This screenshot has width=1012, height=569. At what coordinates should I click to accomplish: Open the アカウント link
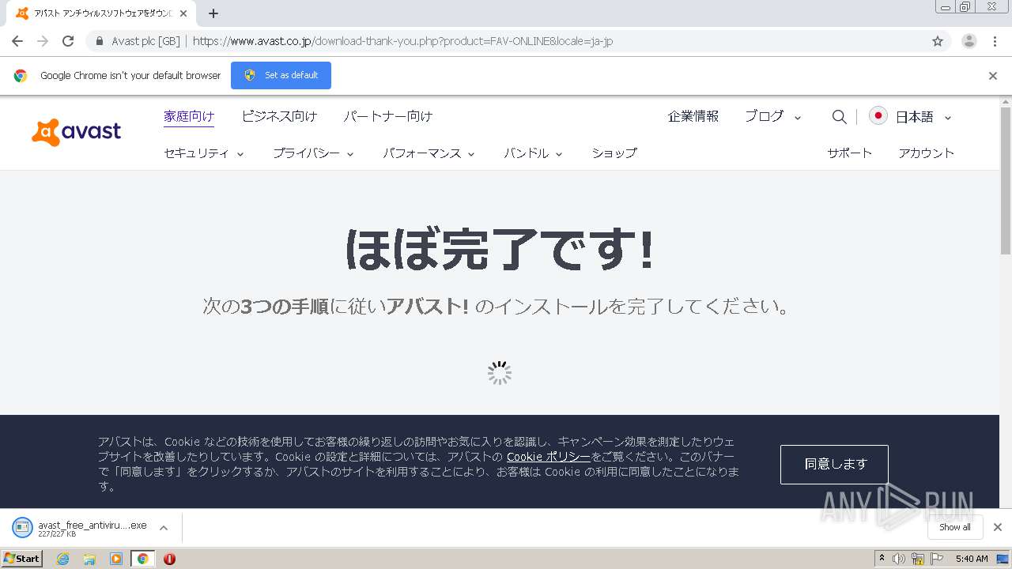927,153
